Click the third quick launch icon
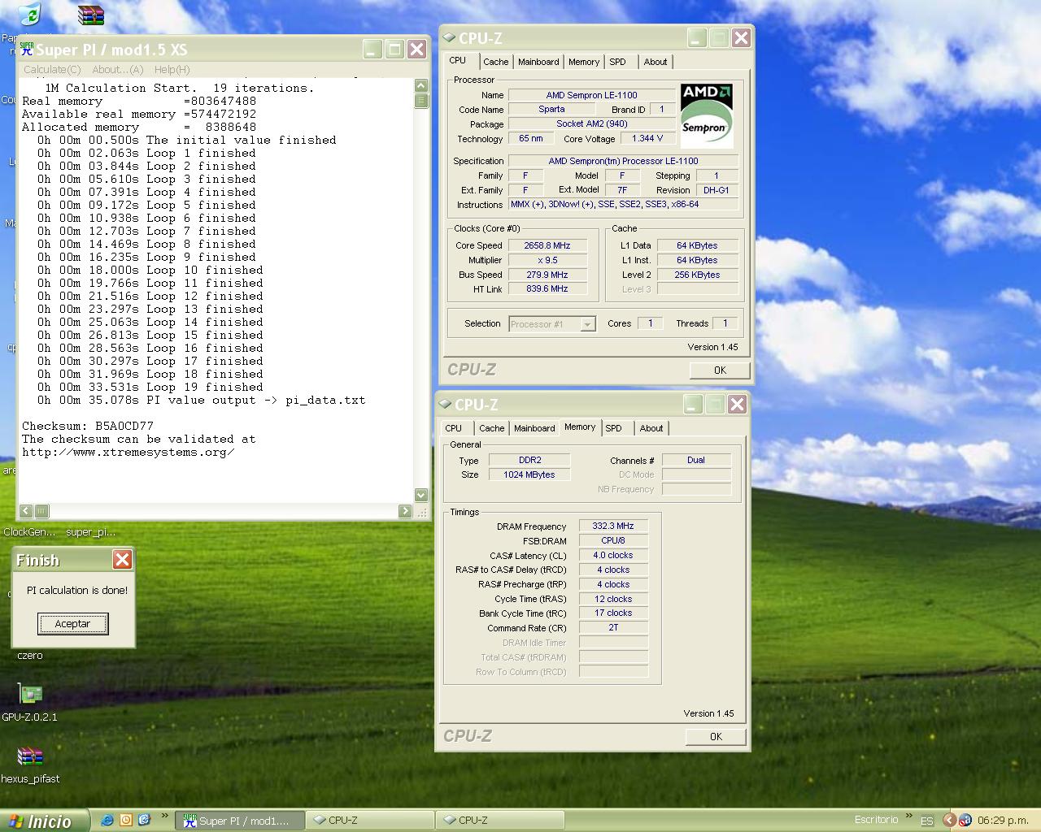 144,820
